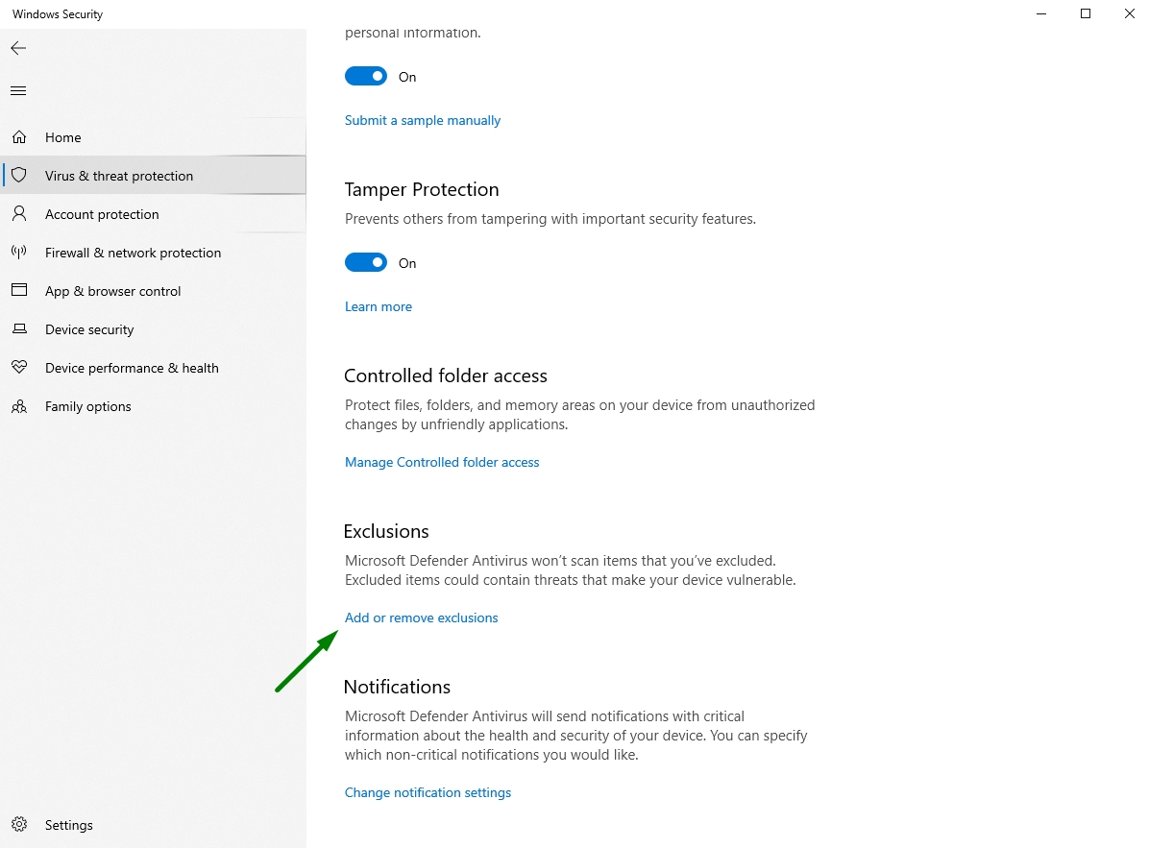Open Change notification settings link
Viewport: 1149px width, 848px height.
click(428, 792)
